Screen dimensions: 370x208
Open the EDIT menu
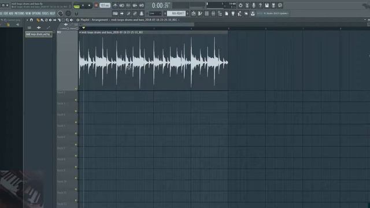pos(6,13)
